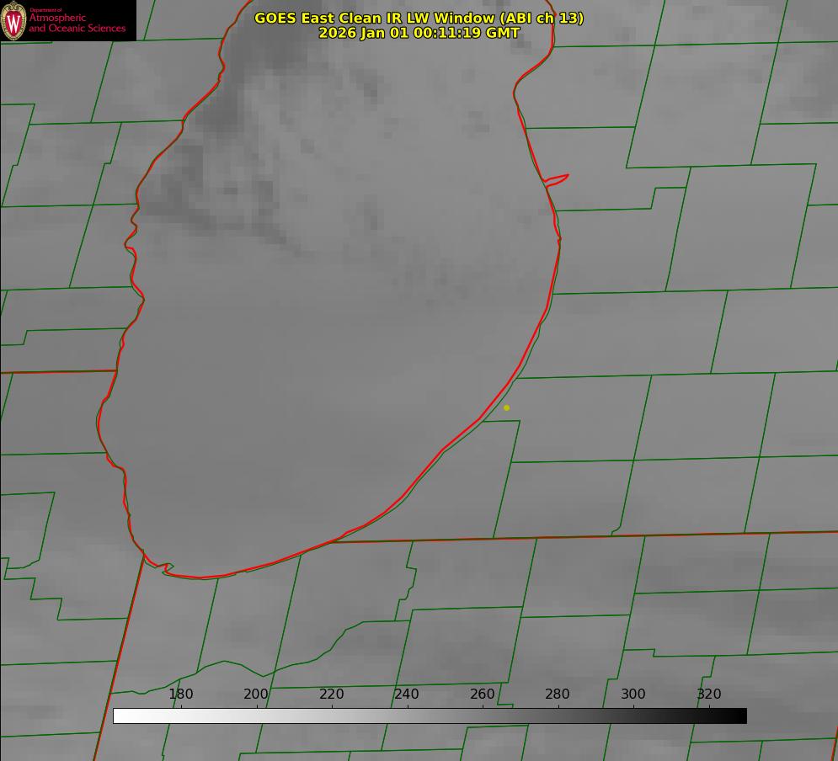
Task: Click the red spit on the eastern shore
Action: 558,178
